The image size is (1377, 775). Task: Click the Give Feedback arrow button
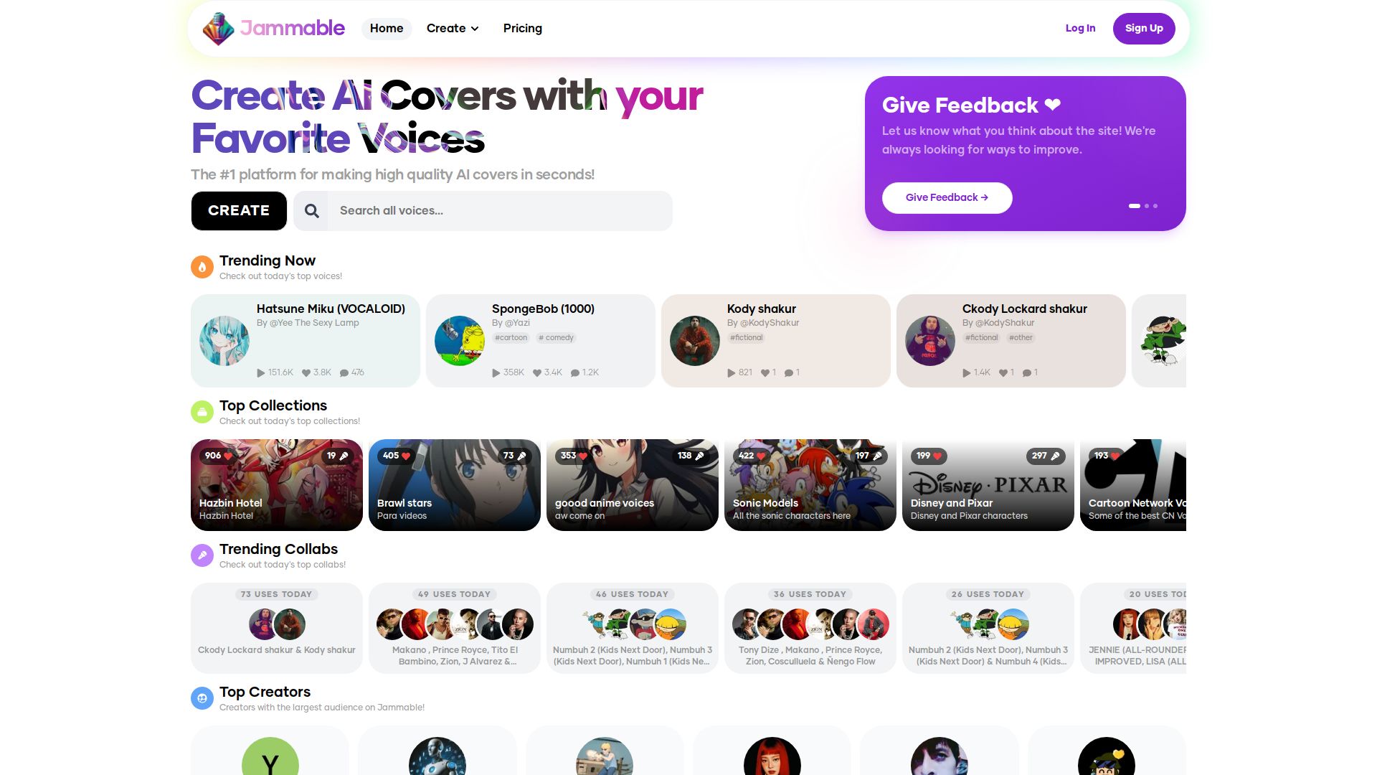click(947, 198)
